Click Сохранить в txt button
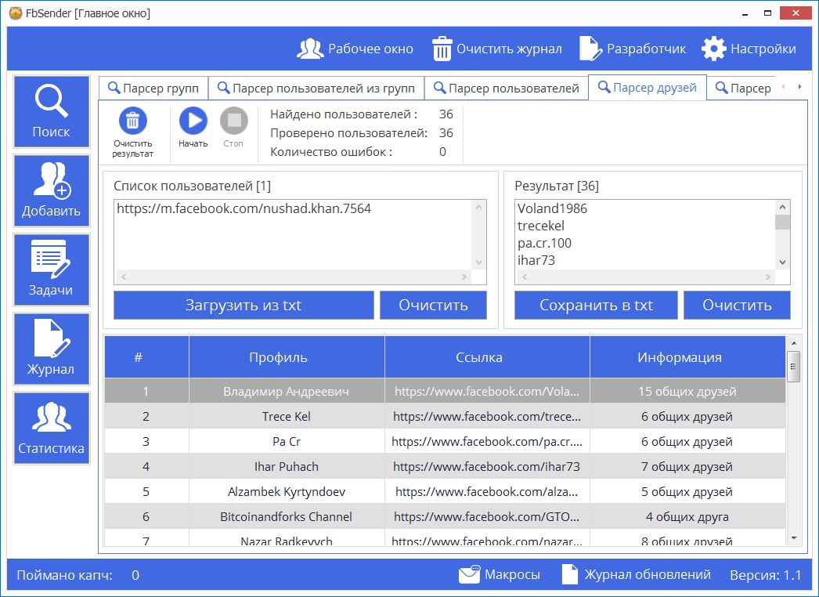The image size is (819, 597). point(596,305)
